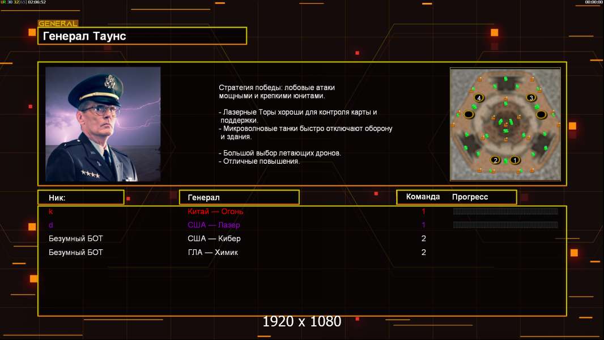Click the Прогресс column header

coord(470,197)
